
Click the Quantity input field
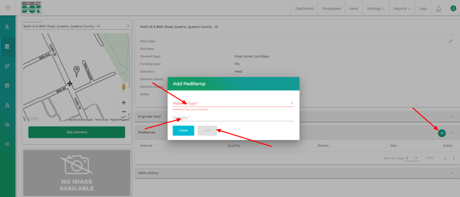233,117
